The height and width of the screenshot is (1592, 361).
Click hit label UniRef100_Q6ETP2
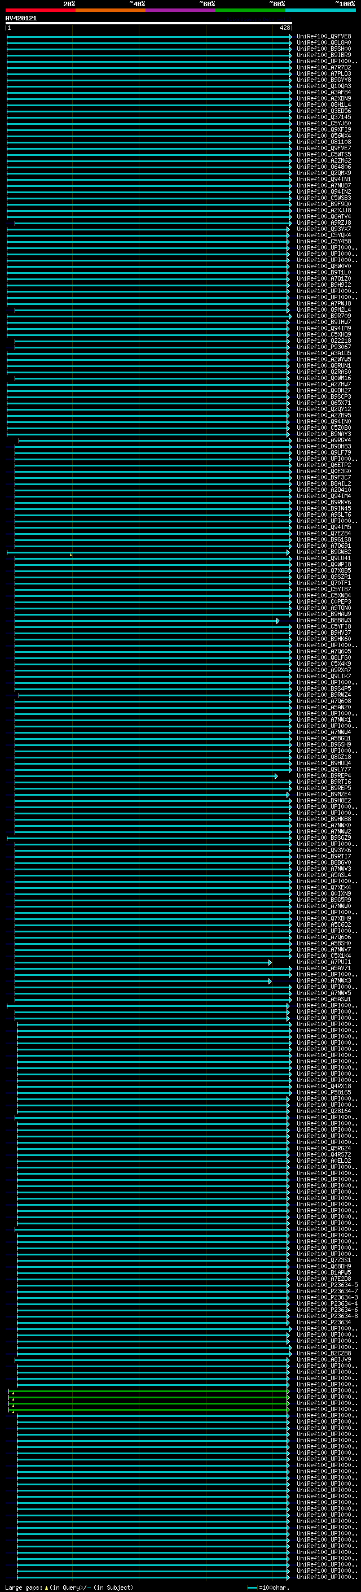(324, 465)
